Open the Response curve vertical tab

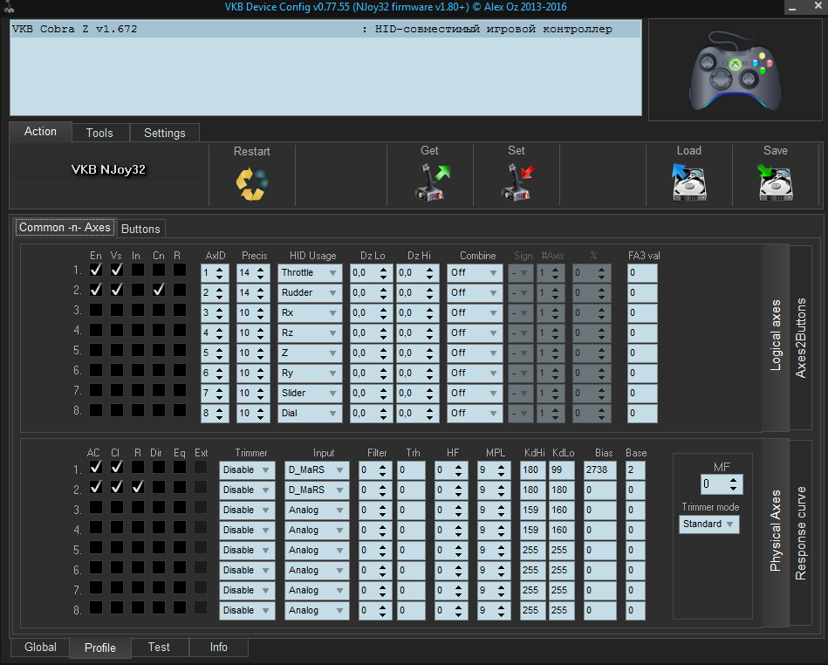pyautogui.click(x=801, y=533)
